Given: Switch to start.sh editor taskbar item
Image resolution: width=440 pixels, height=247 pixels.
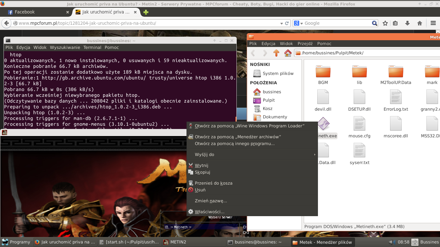Looking at the screenshot, I should pos(129,242).
